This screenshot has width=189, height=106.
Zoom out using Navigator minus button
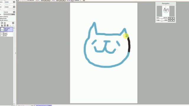pos(169,18)
